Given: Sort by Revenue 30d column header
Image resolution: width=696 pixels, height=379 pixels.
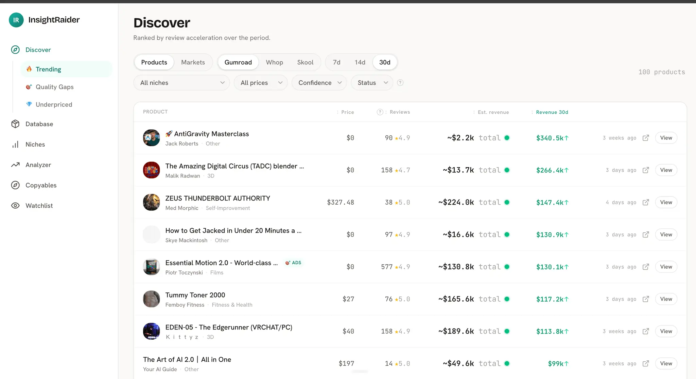Looking at the screenshot, I should coord(550,112).
